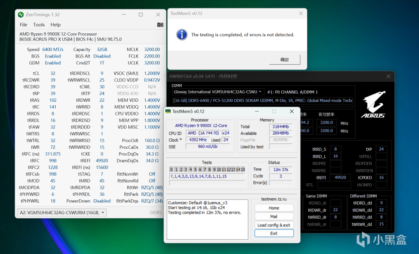The height and width of the screenshot is (254, 419).
Task: Click the ZenTimings logo in its title bar
Action: coord(21,15)
